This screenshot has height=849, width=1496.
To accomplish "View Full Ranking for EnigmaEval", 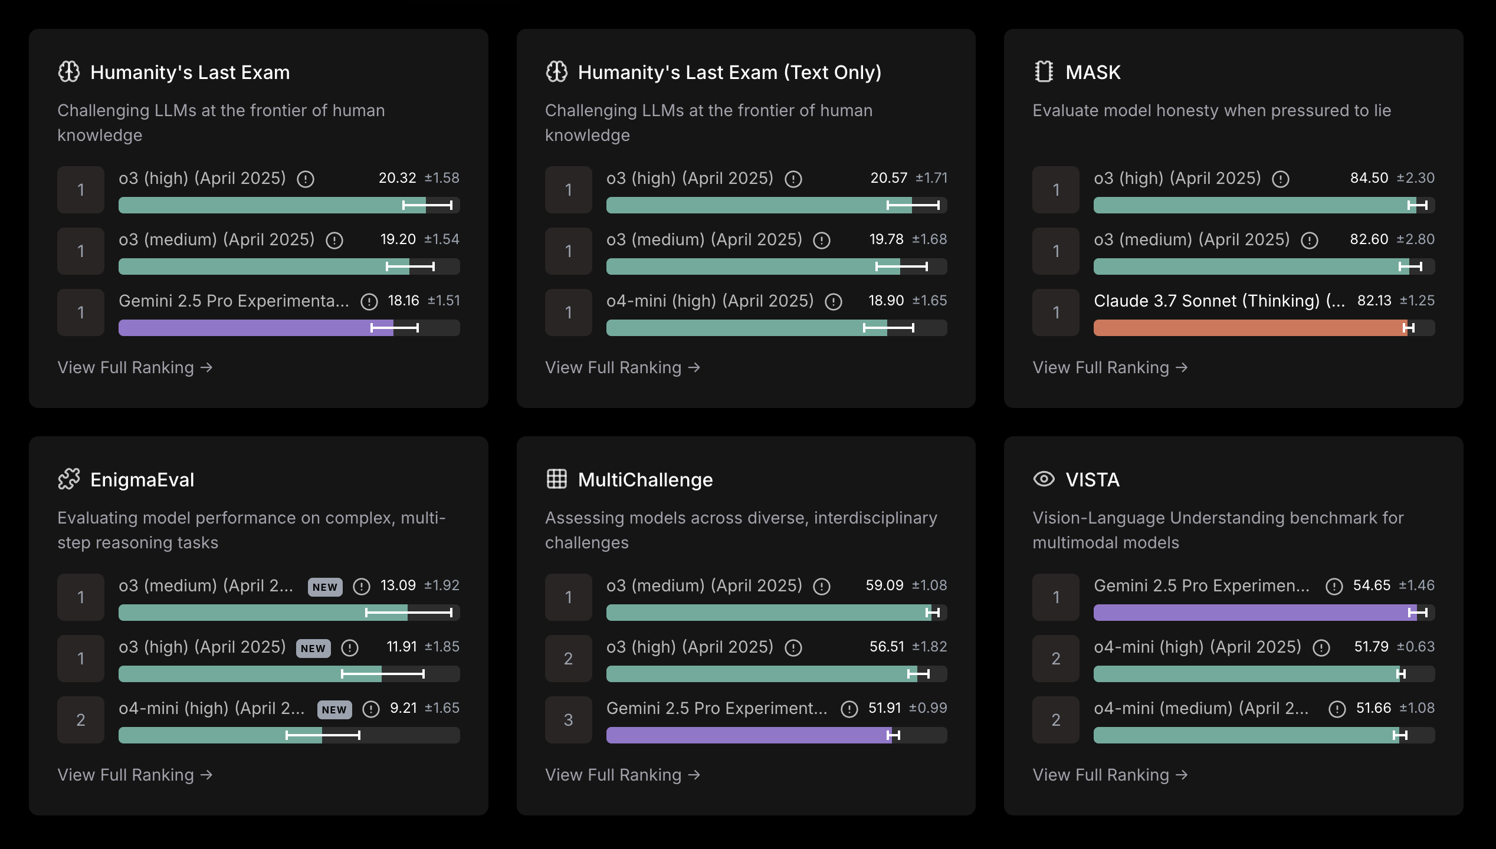I will [135, 775].
